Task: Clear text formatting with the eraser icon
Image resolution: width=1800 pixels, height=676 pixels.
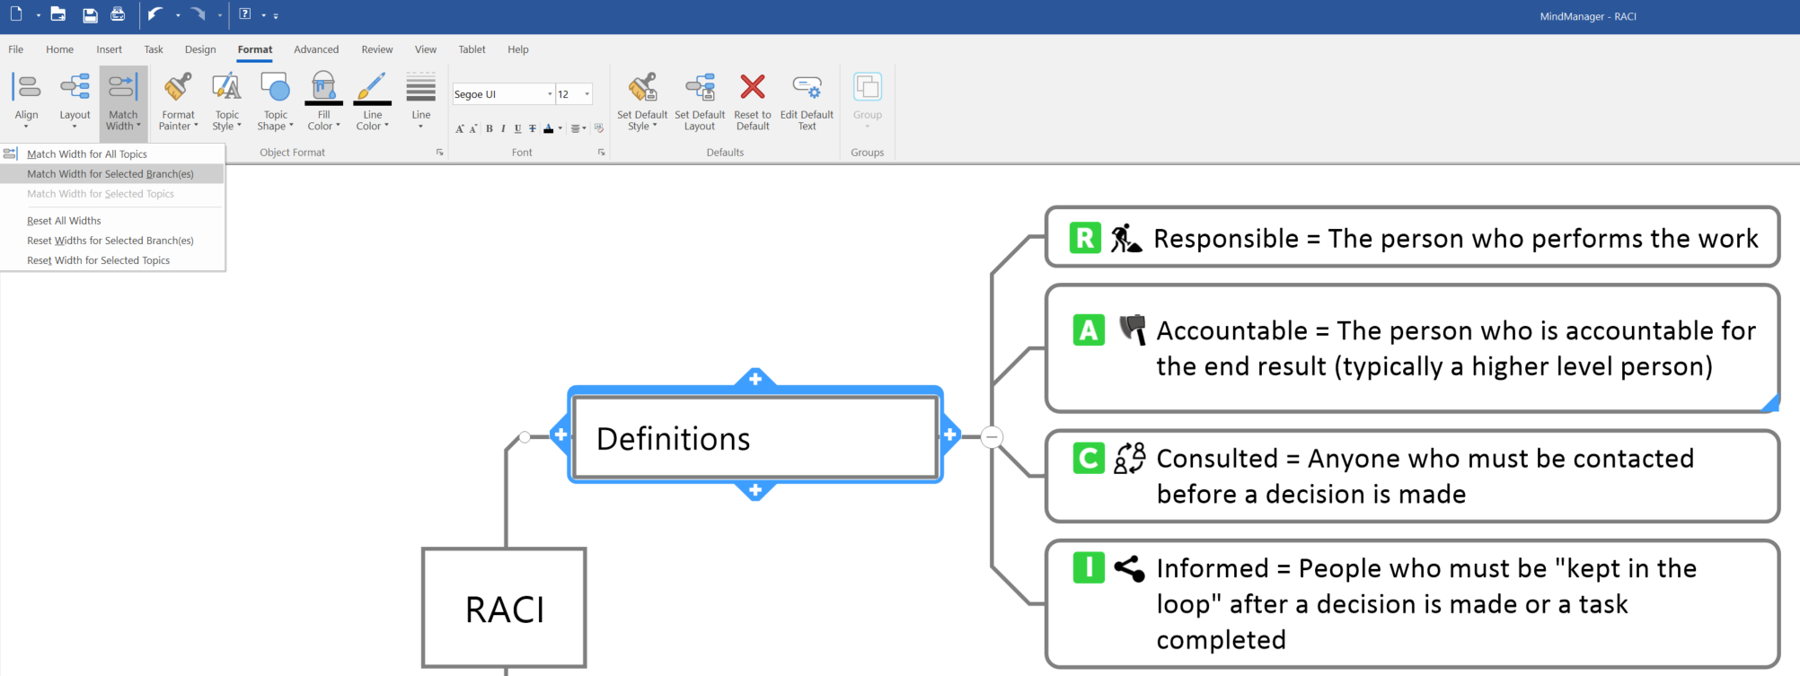Action: tap(599, 128)
